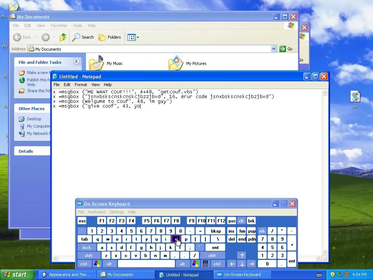
Task: Click the right arrow key on the On-Screen Keyboard
Action: 251,264
